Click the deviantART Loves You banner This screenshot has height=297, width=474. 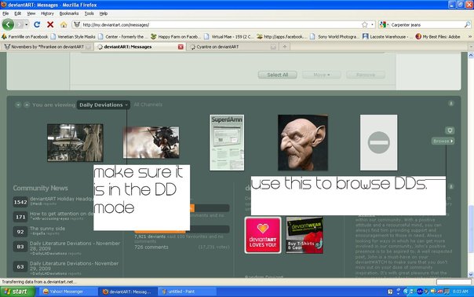coord(263,235)
